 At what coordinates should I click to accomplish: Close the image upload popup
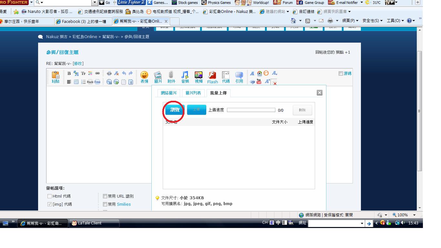pos(320,93)
